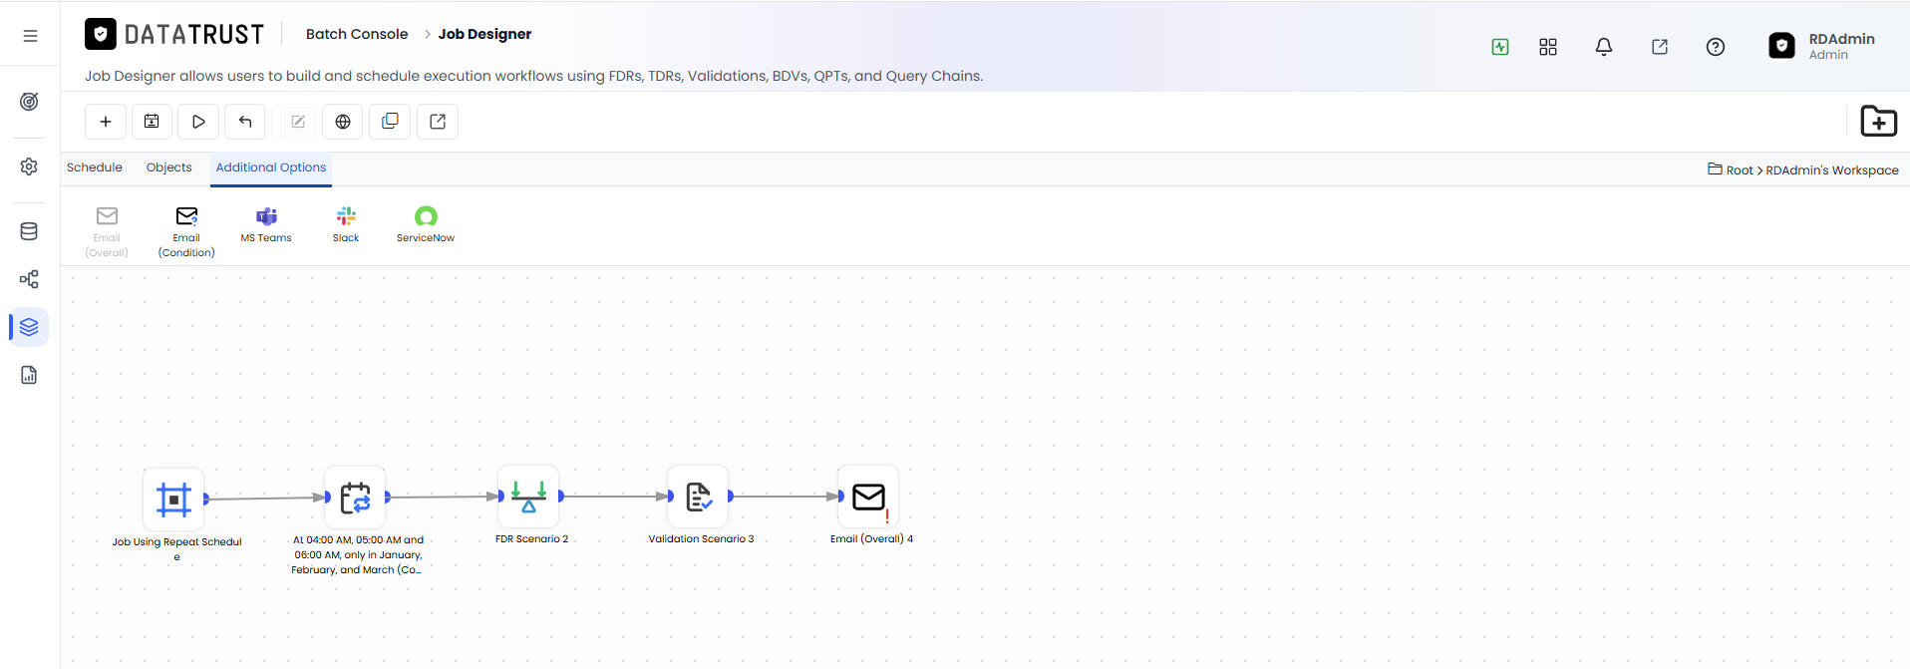Click Job Designer breadcrumb
The height and width of the screenshot is (669, 1910).
tap(484, 34)
